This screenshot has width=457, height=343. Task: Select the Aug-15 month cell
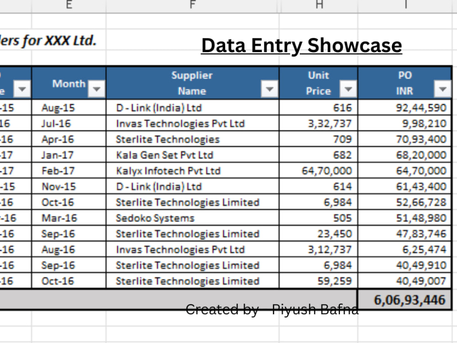(x=69, y=107)
